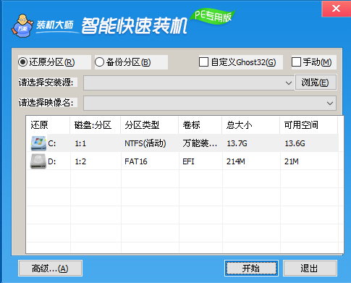Click the NTFS(活动) partition type cell
Viewport: 351px width, 283px height.
click(x=145, y=143)
